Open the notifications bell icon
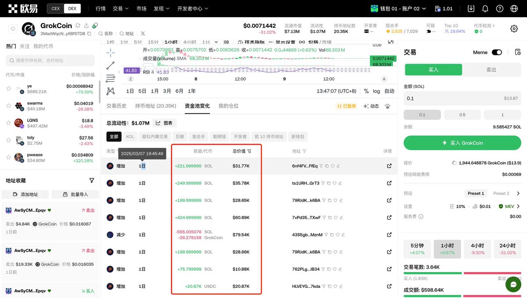 point(485,8)
